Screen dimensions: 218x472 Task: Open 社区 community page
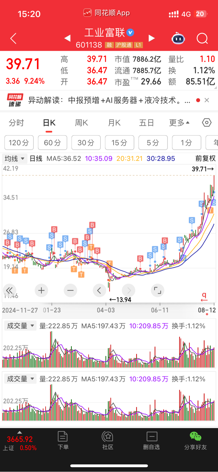[108, 440]
